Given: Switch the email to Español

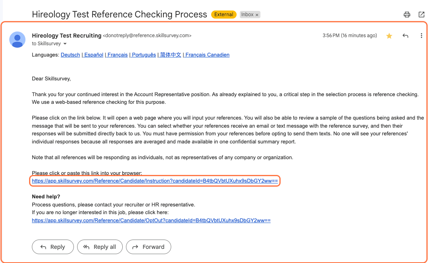Looking at the screenshot, I should (x=93, y=55).
